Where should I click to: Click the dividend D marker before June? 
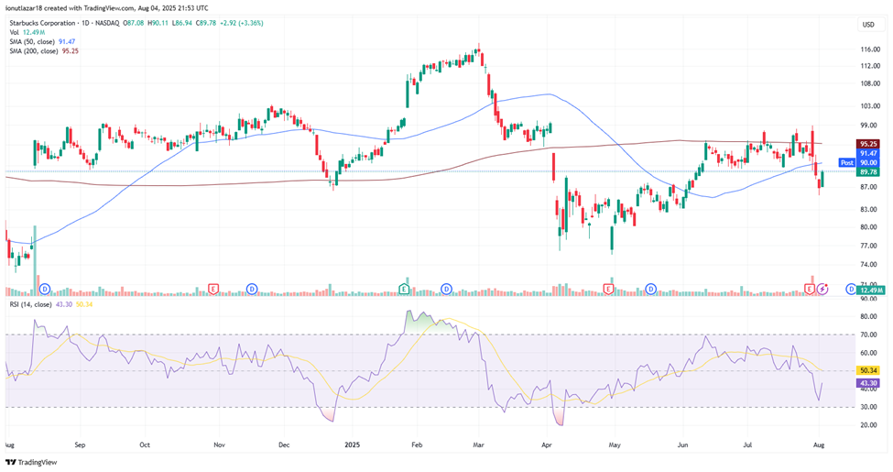coord(649,289)
